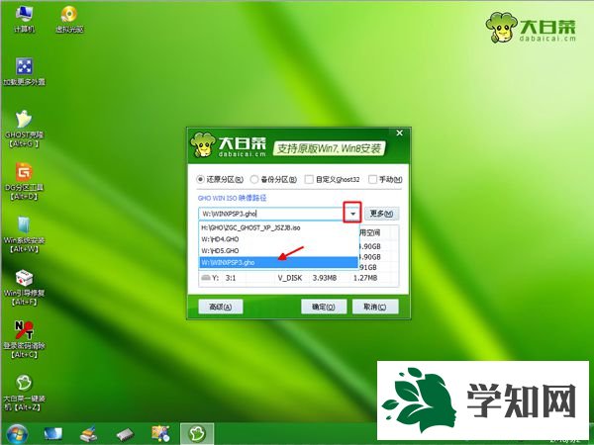Click the monitor icon in taskbar

pos(53,434)
